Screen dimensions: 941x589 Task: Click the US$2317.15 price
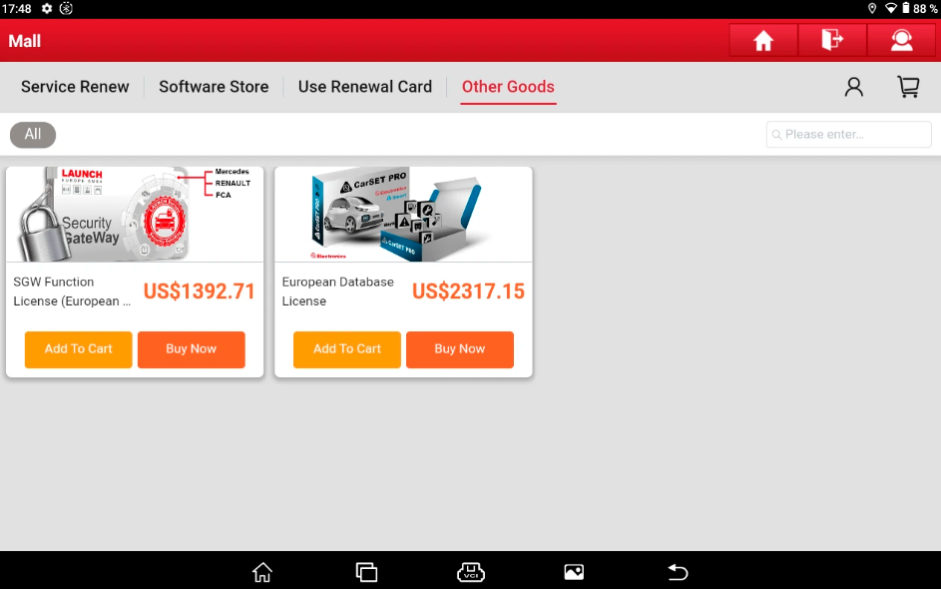[x=468, y=292]
